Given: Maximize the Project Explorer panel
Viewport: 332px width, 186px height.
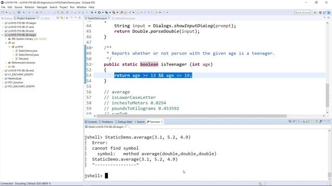Looking at the screenshot, I should (x=79, y=18).
